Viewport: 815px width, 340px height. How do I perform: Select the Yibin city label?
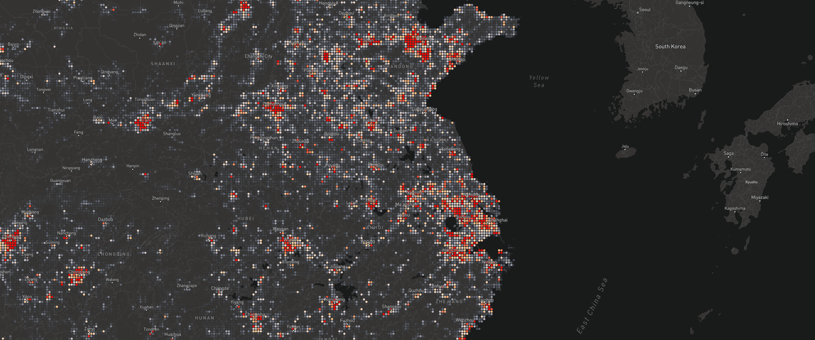click(x=27, y=297)
